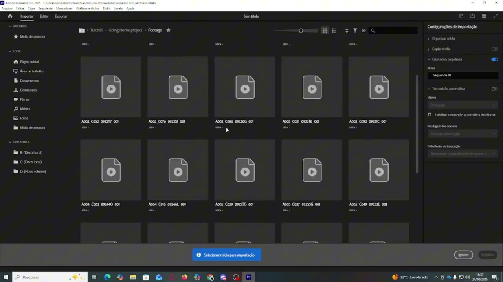
Task: Open Windows Start menu
Action: tap(6, 277)
